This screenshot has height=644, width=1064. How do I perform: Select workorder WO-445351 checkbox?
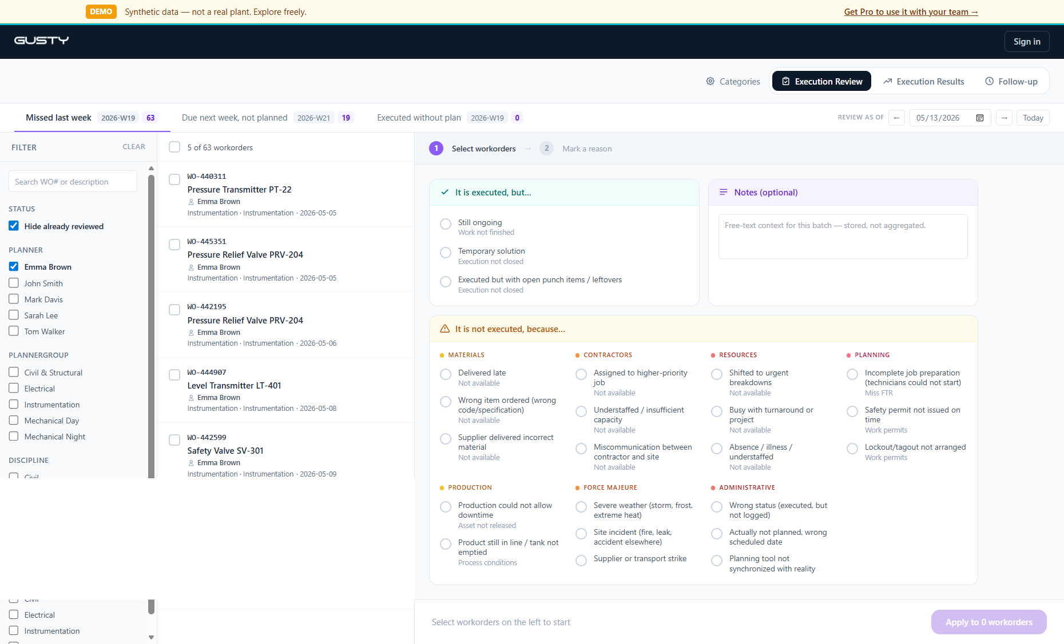pos(174,245)
